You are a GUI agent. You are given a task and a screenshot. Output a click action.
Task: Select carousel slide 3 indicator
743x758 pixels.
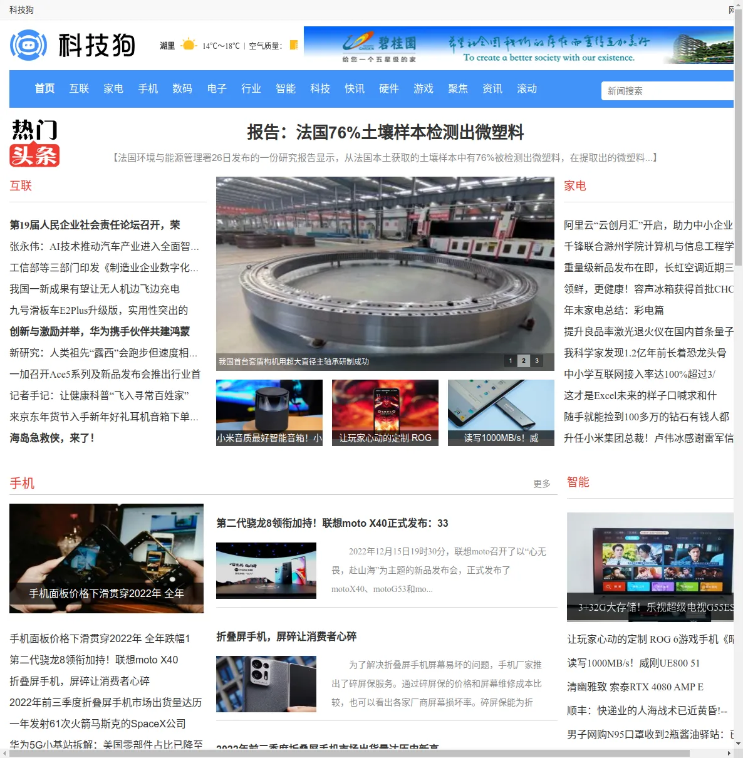537,361
